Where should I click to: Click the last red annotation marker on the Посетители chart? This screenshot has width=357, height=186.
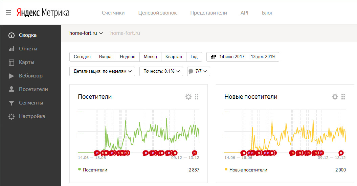pos(194,153)
